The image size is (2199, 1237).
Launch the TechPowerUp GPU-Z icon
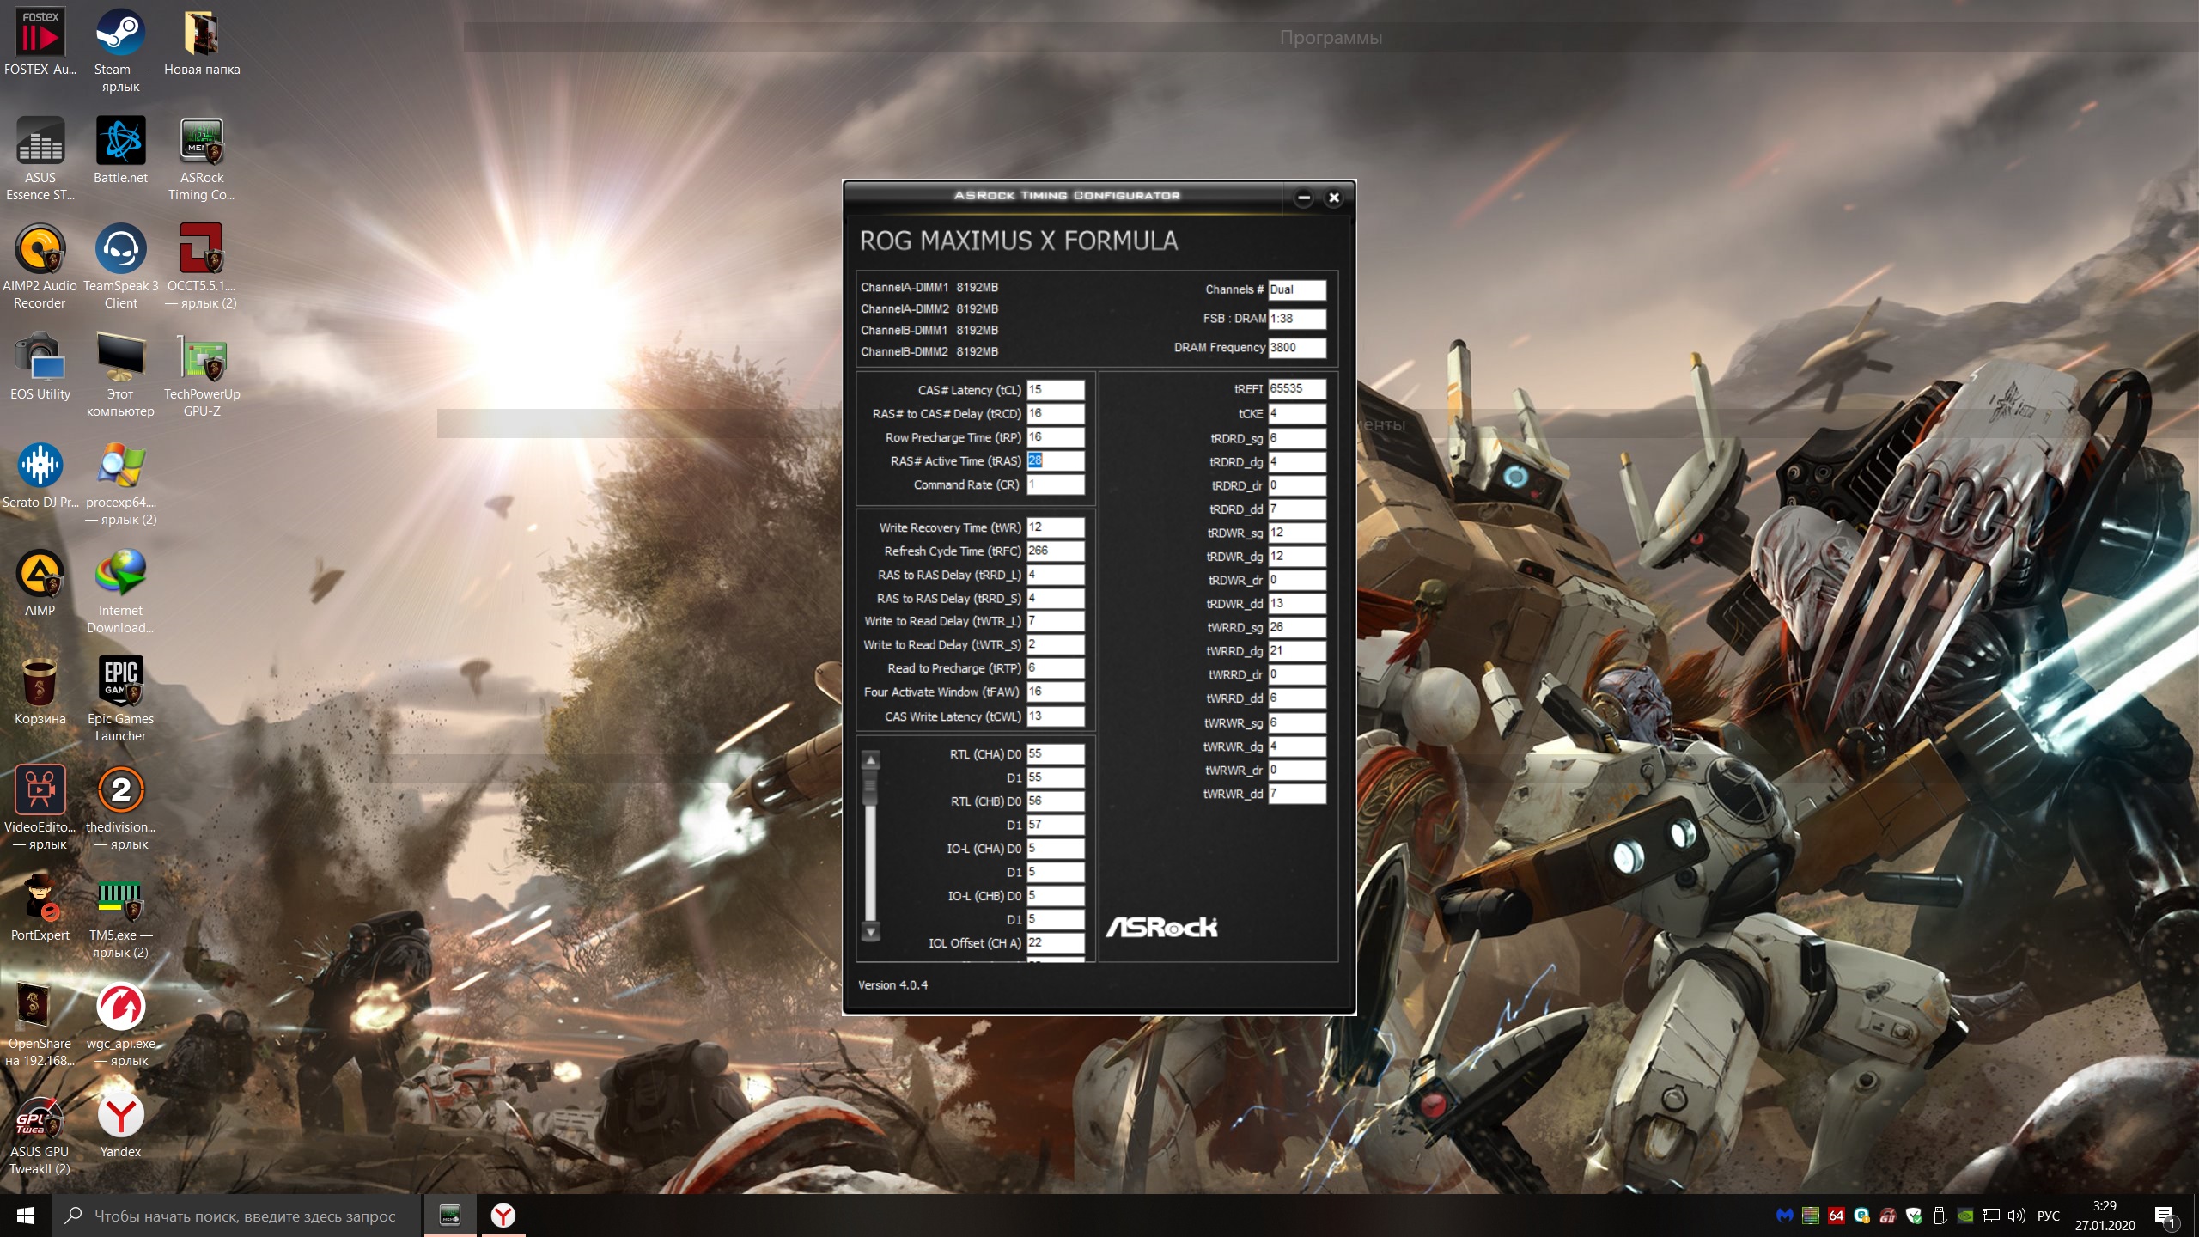click(202, 359)
